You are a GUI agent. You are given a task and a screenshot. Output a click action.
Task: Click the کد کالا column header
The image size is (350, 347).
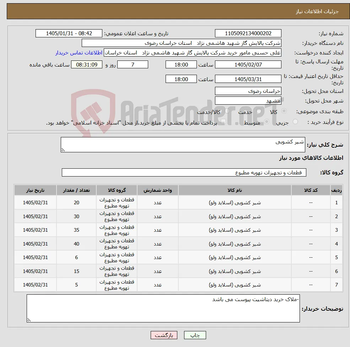pos(311,190)
